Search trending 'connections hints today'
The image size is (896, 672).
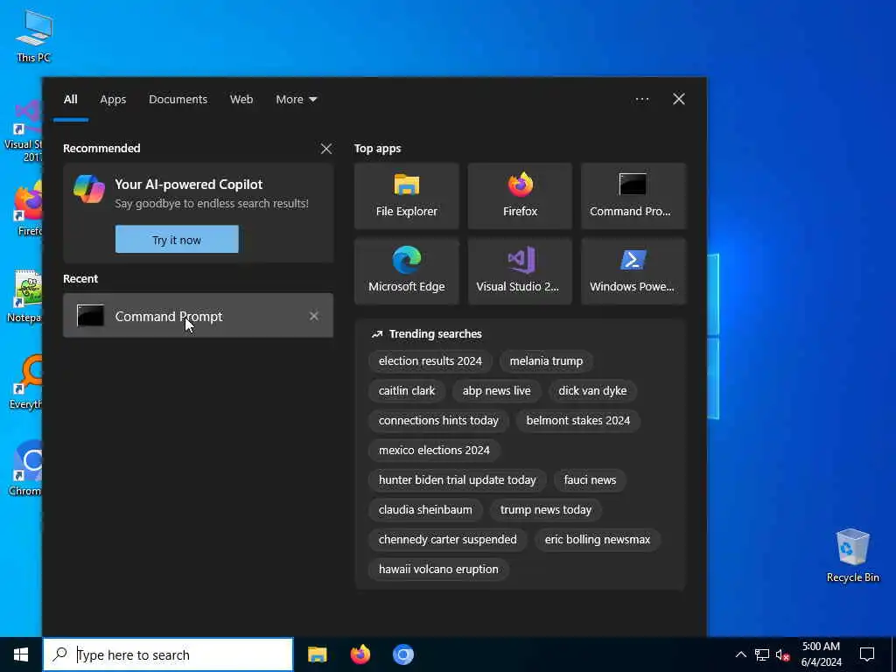point(438,421)
